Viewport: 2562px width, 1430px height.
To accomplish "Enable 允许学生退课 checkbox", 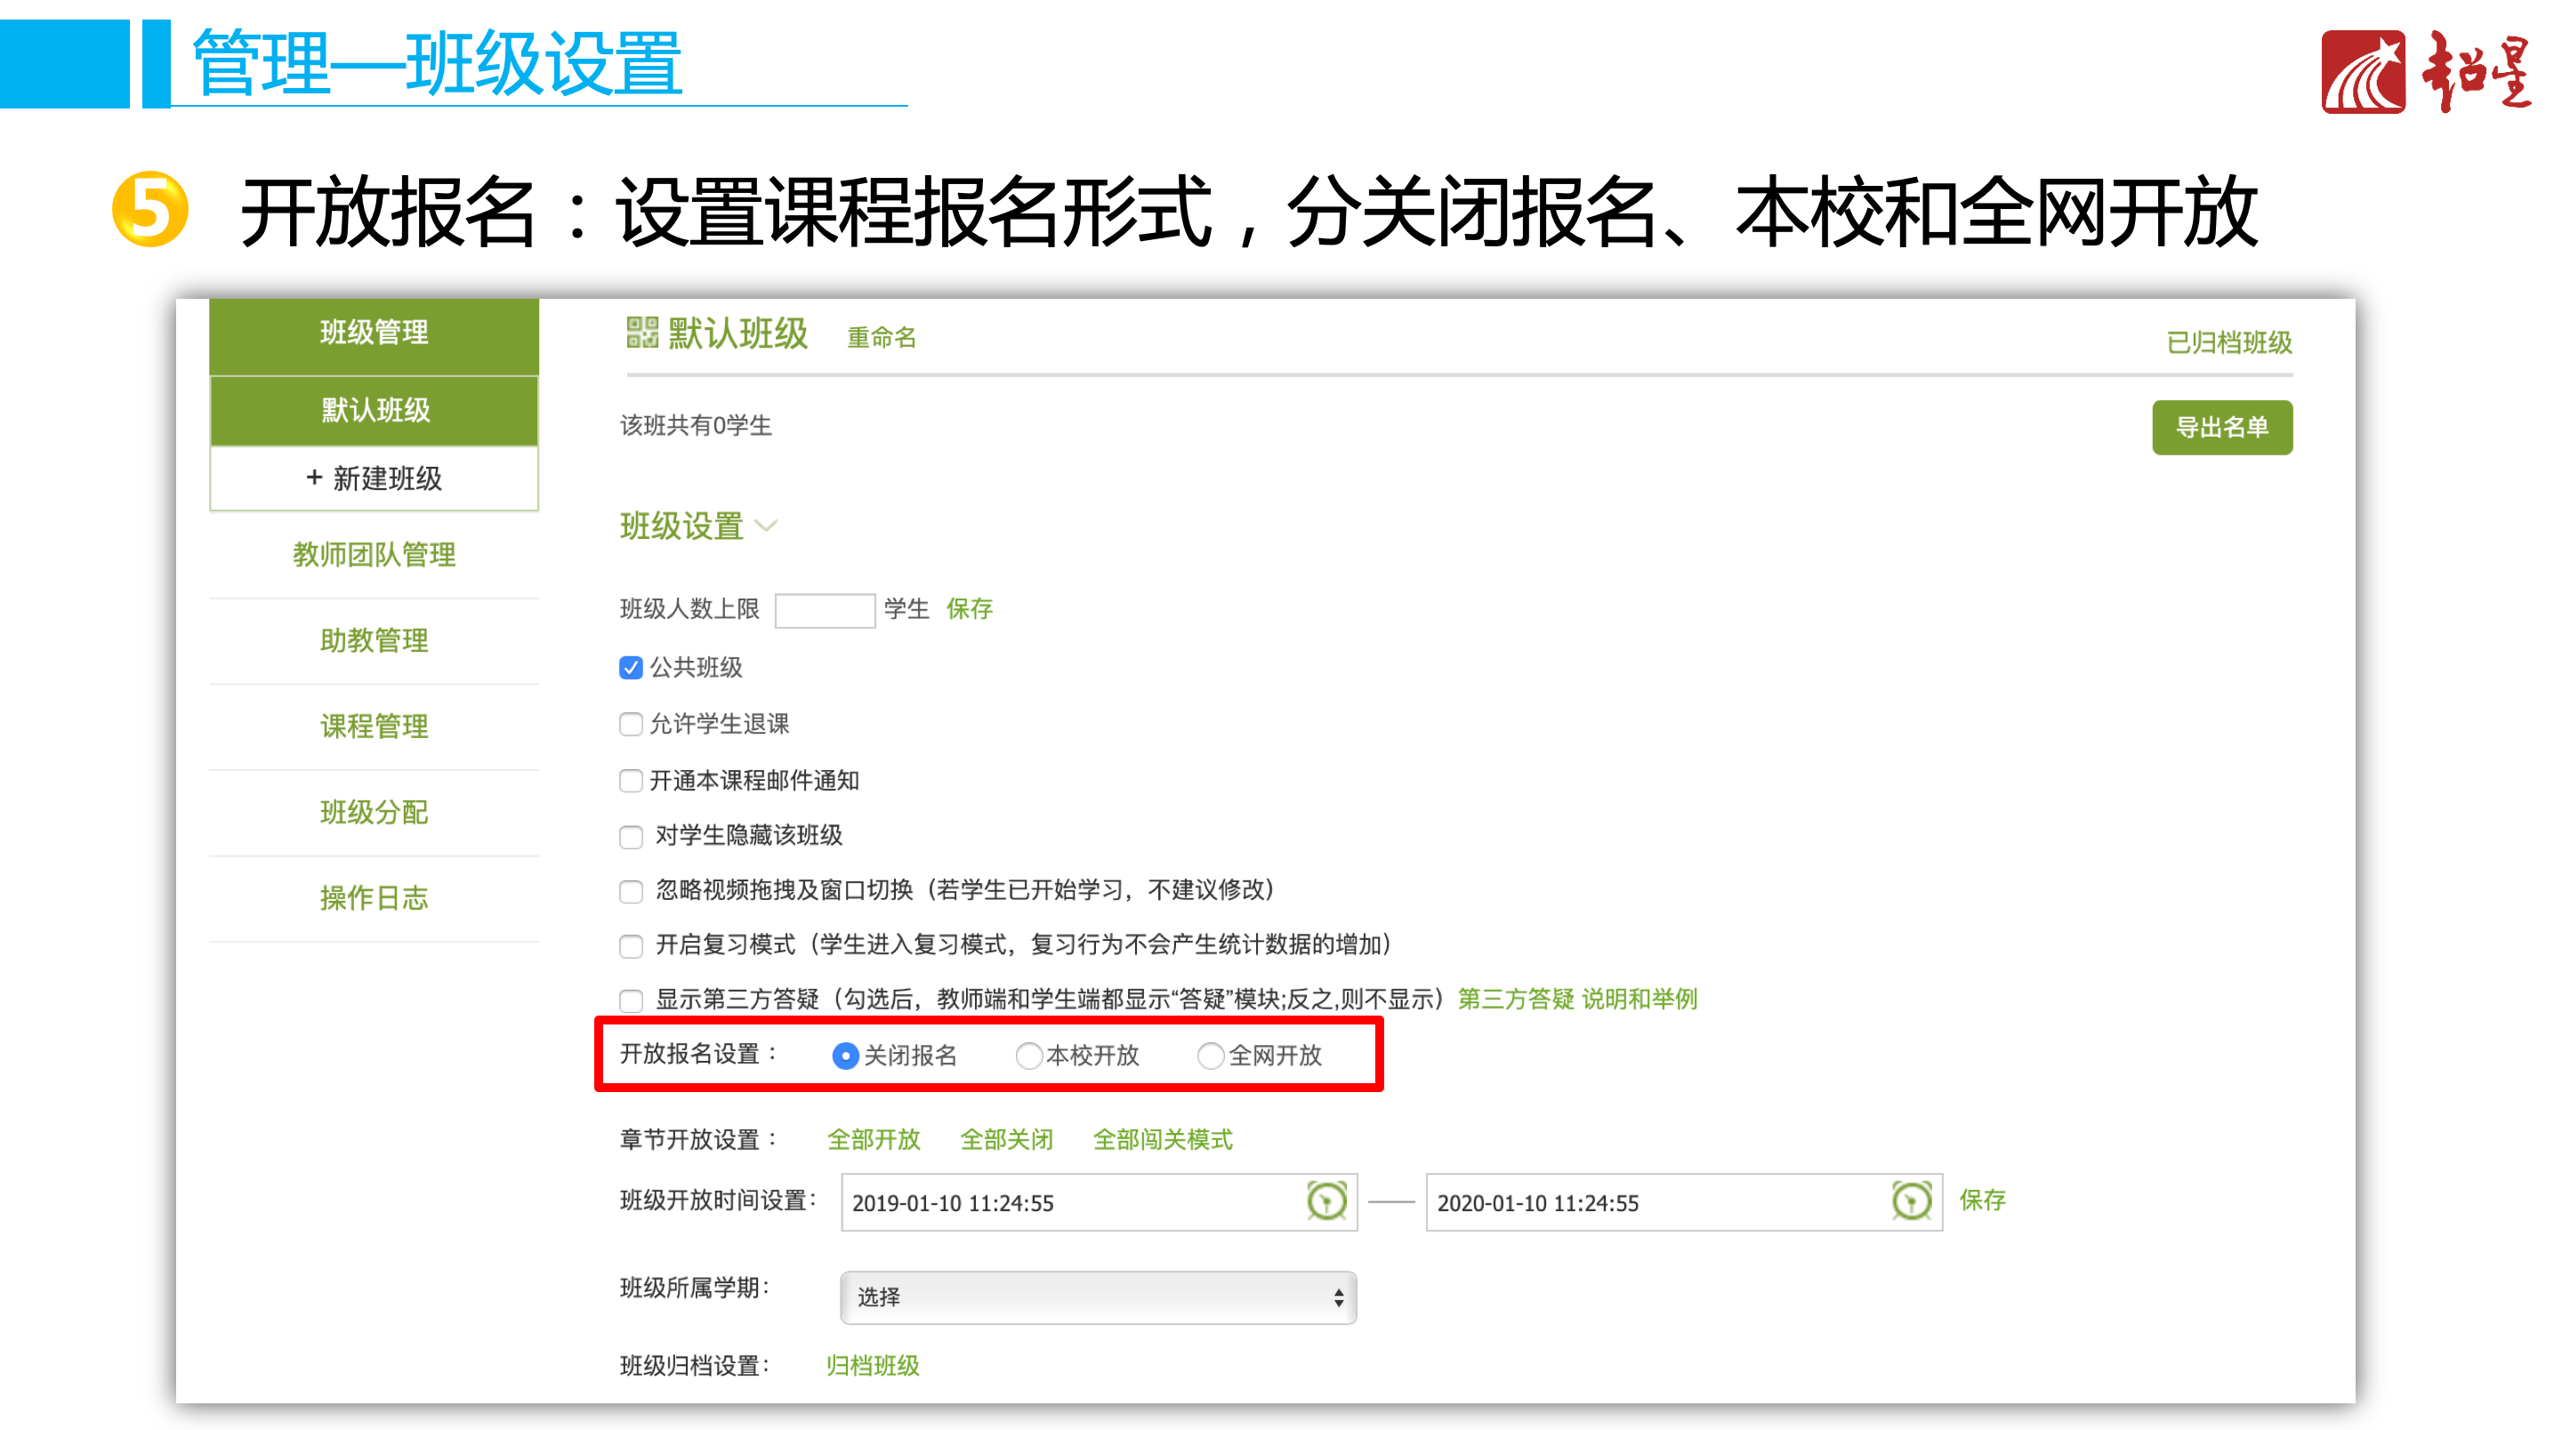I will 631,724.
